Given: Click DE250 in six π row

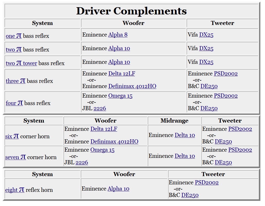Looking at the screenshot, I should coord(223,141).
